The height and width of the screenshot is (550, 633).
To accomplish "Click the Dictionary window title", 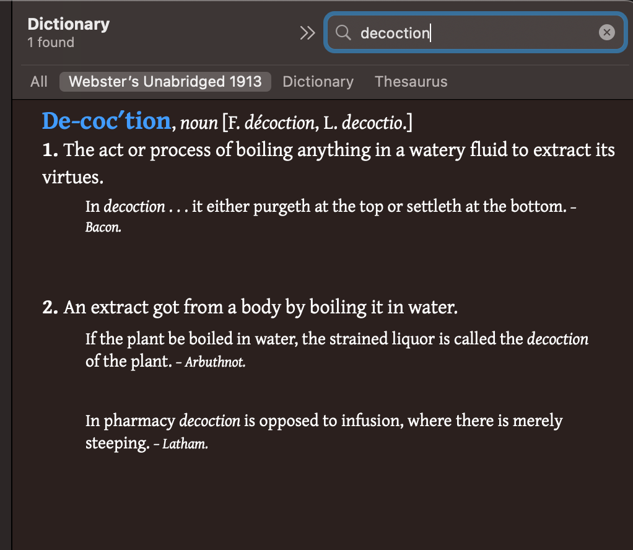I will coord(69,24).
